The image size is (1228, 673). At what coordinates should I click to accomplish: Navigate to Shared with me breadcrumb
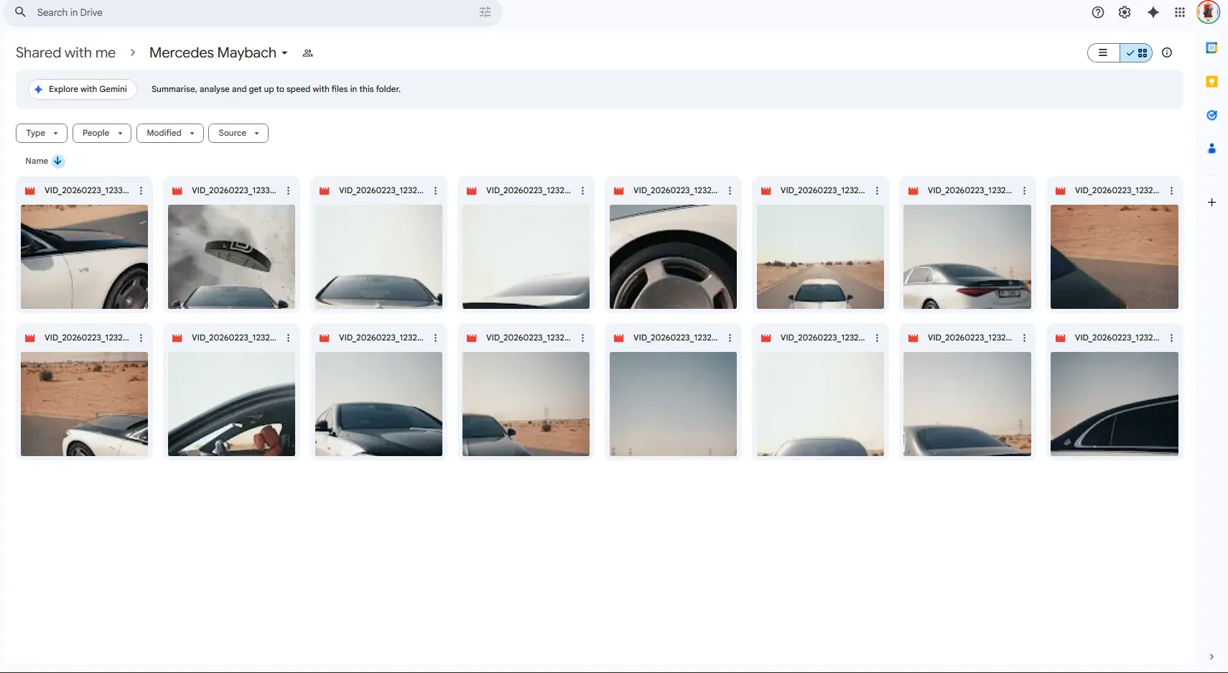pyautogui.click(x=65, y=52)
